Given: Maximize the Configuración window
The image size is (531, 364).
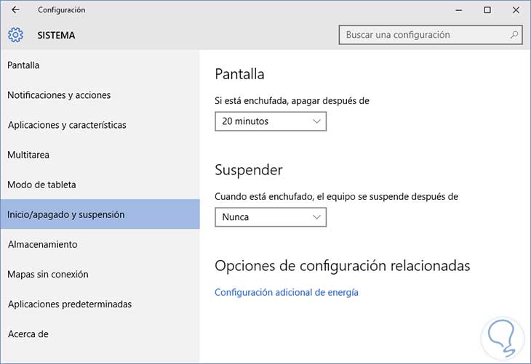Looking at the screenshot, I should pos(487,10).
